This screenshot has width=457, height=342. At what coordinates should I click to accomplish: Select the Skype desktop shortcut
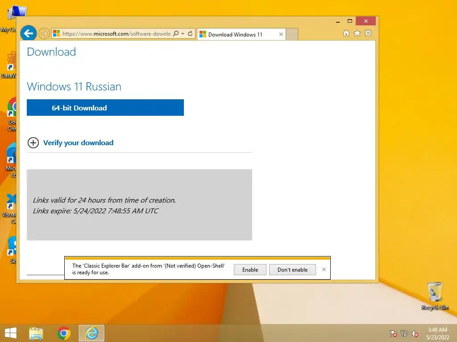click(x=12, y=249)
